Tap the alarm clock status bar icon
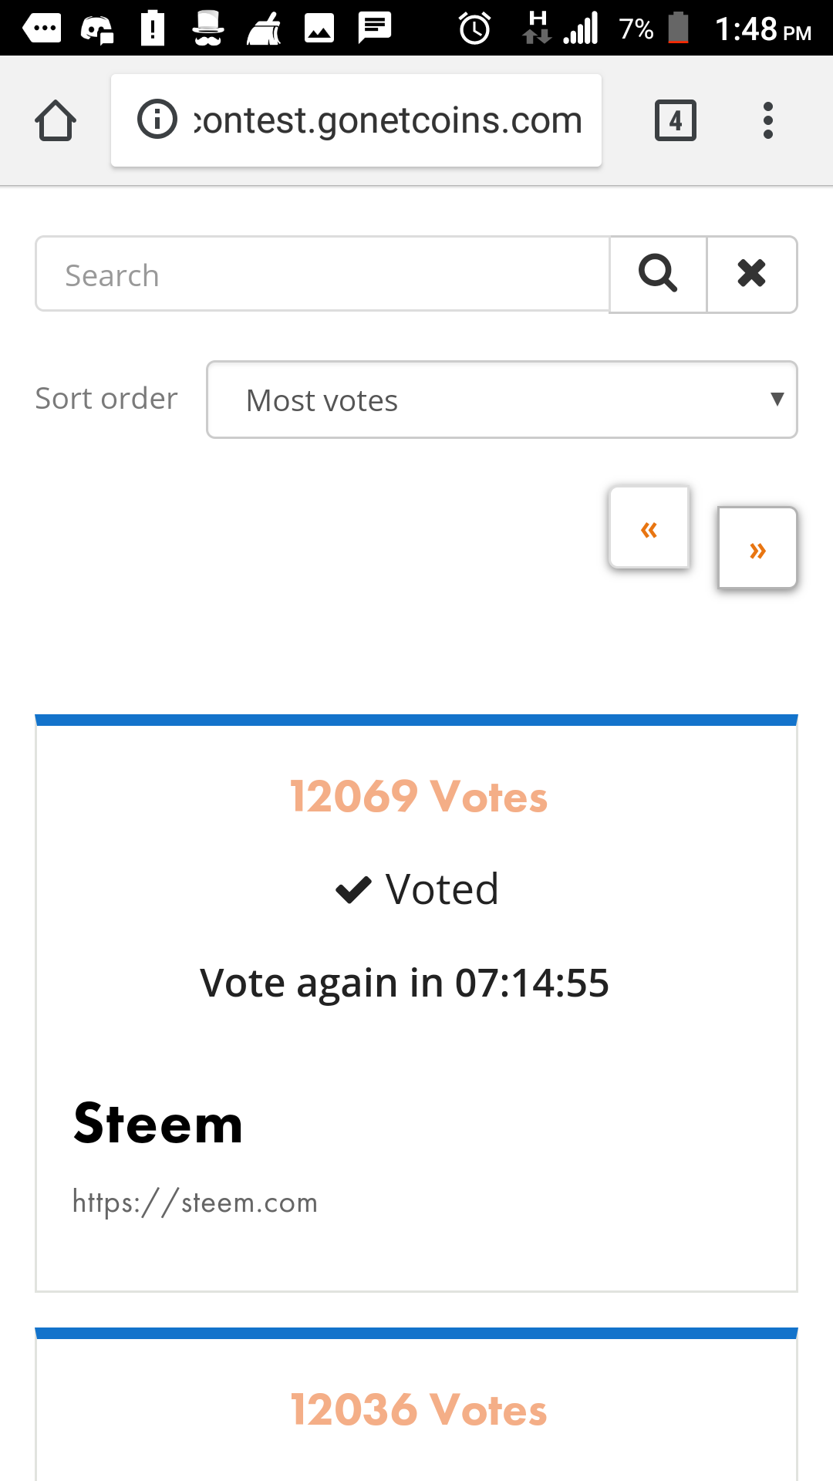The width and height of the screenshot is (833, 1481). pos(474,29)
